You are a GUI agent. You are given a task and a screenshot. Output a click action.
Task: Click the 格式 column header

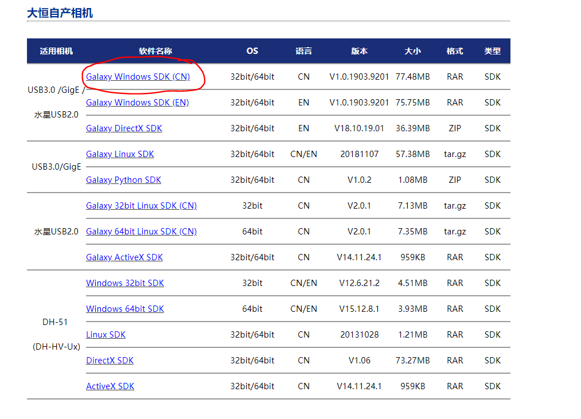click(x=455, y=51)
